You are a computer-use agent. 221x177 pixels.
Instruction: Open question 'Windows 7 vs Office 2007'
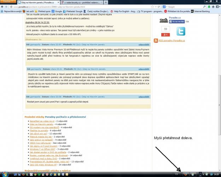tap(42, 149)
